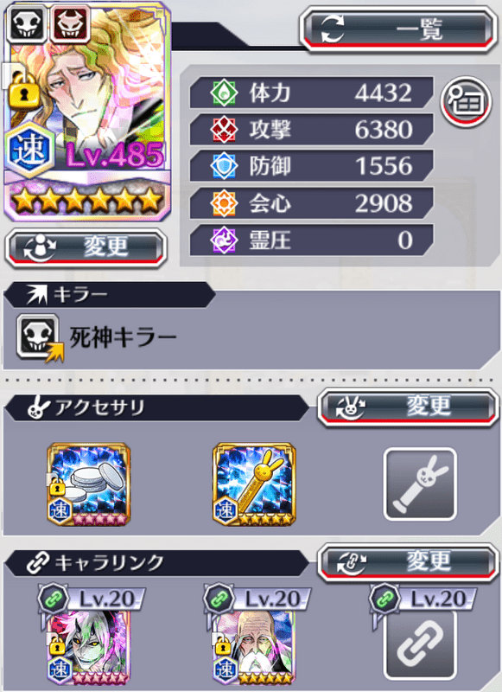This screenshot has width=502, height=692.
Task: Toggle the lock on the pills accessory
Action: [57, 486]
